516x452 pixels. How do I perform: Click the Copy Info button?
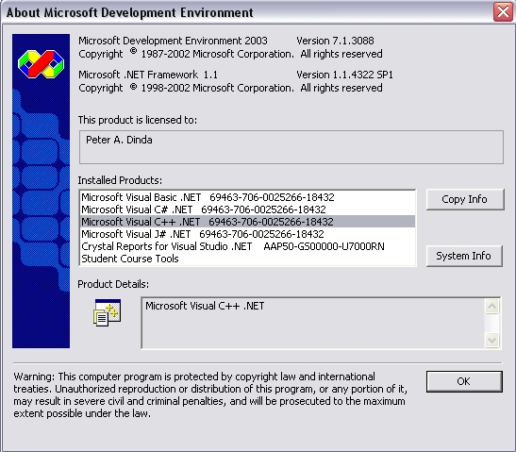click(465, 199)
